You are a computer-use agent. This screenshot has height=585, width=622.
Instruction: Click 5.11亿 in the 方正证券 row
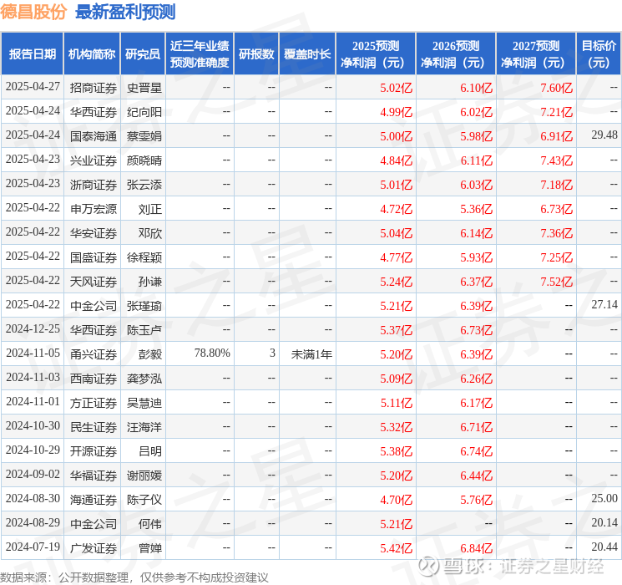click(396, 403)
